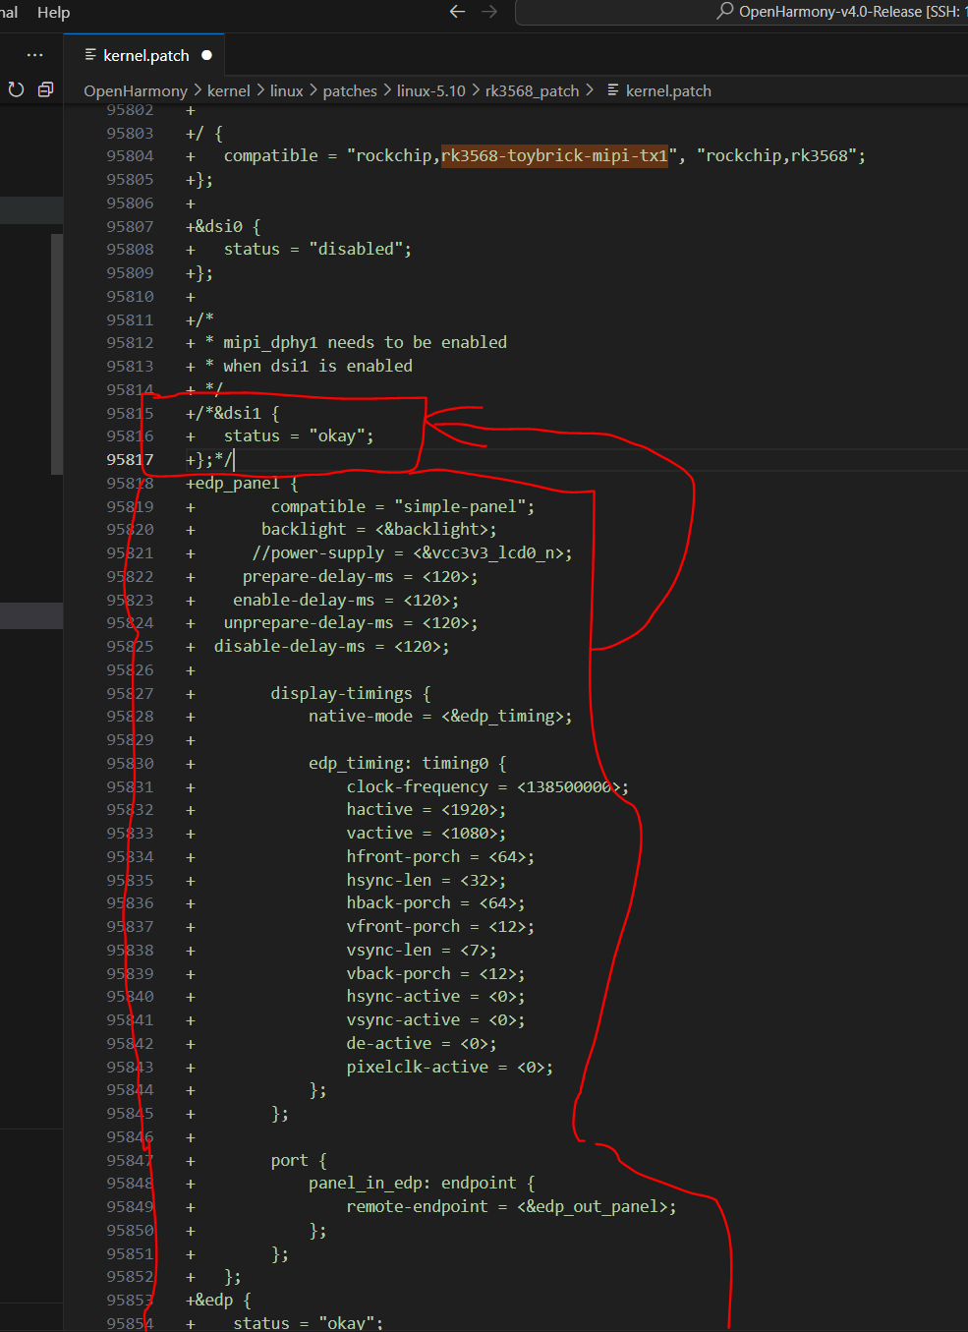Click kernel.patch file icon in breadcrumb
This screenshot has width=968, height=1332.
pyautogui.click(x=613, y=90)
